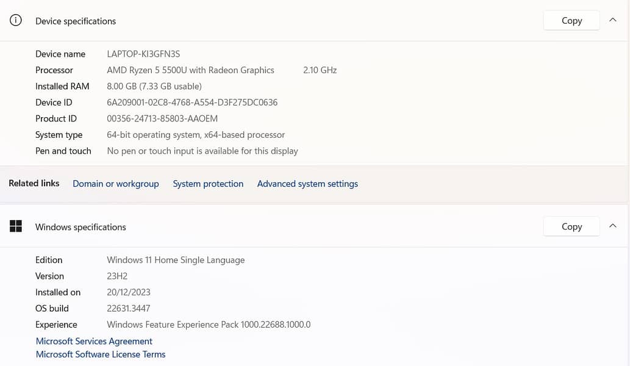The image size is (630, 366).
Task: Click the Windows logo icon
Action: pos(16,226)
